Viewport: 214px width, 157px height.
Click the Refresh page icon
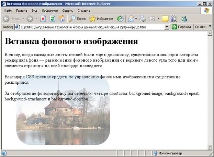[52, 19]
